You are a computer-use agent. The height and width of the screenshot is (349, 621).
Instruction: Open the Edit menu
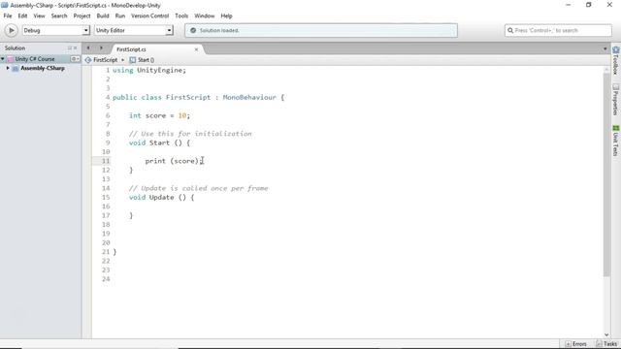tap(22, 16)
